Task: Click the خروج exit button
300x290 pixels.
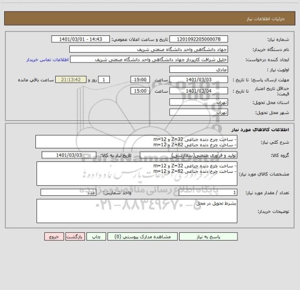Action: (54, 236)
